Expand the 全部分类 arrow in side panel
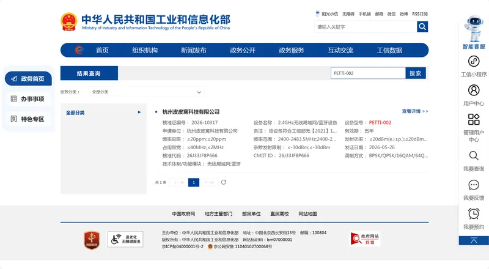 (139, 112)
